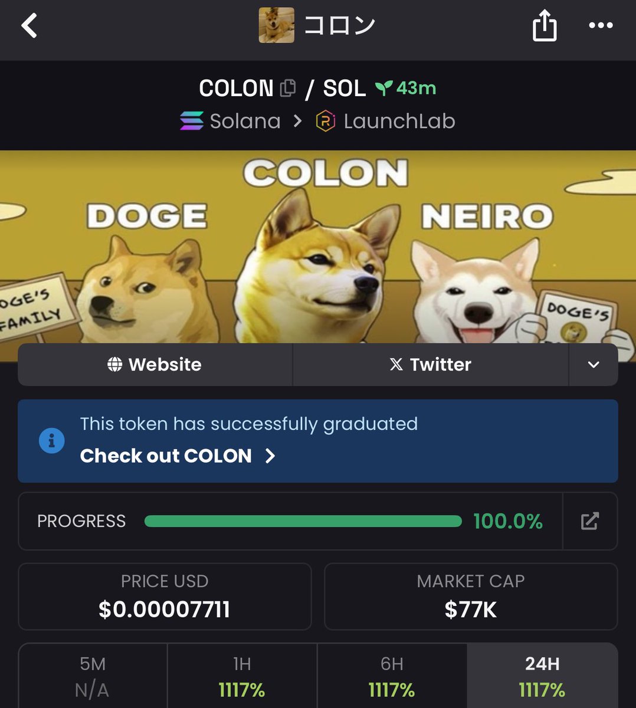Open the Twitter link button
This screenshot has height=708, width=636.
coord(431,365)
